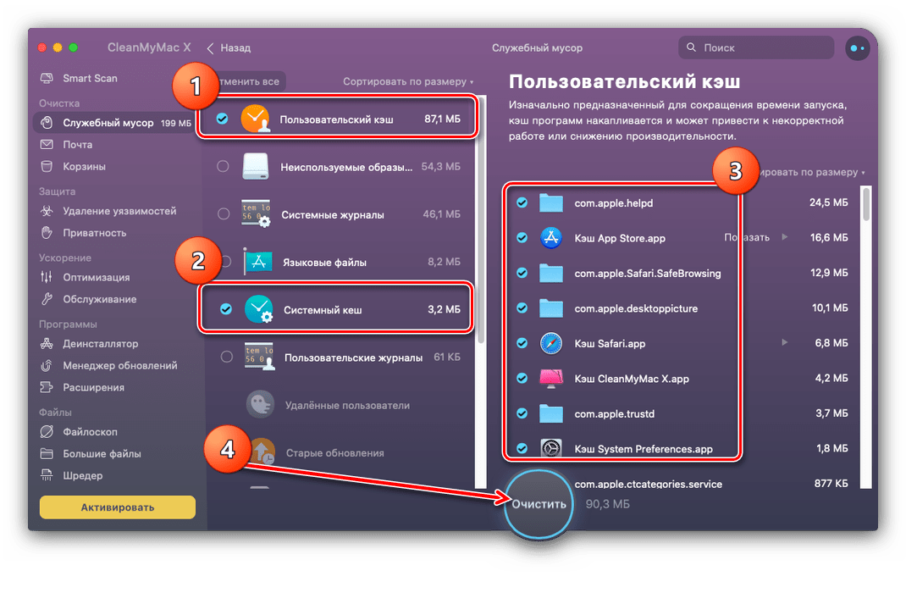906x593 pixels.
Task: Uncheck the Кэш Safari.app checkbox
Action: pyautogui.click(x=522, y=343)
